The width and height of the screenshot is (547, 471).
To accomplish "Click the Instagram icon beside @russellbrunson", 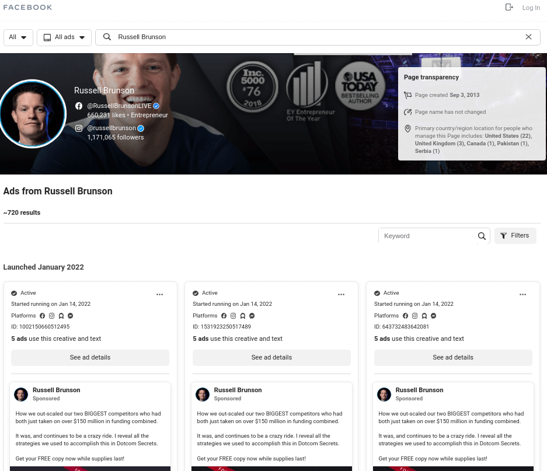I will [79, 128].
